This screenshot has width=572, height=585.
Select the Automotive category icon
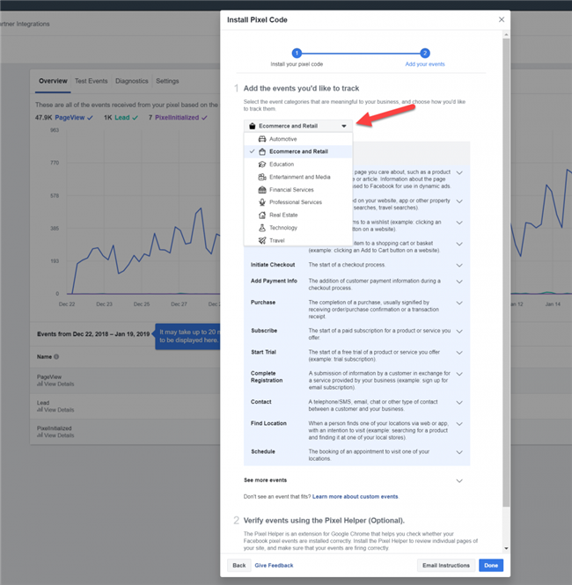tap(261, 139)
